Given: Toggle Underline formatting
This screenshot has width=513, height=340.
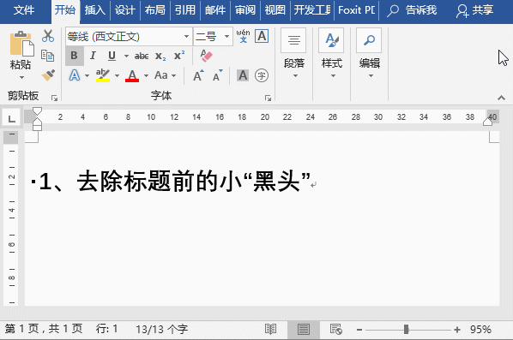Looking at the screenshot, I should click(112, 56).
